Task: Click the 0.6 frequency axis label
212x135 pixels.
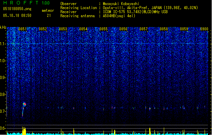Action: click(3, 128)
